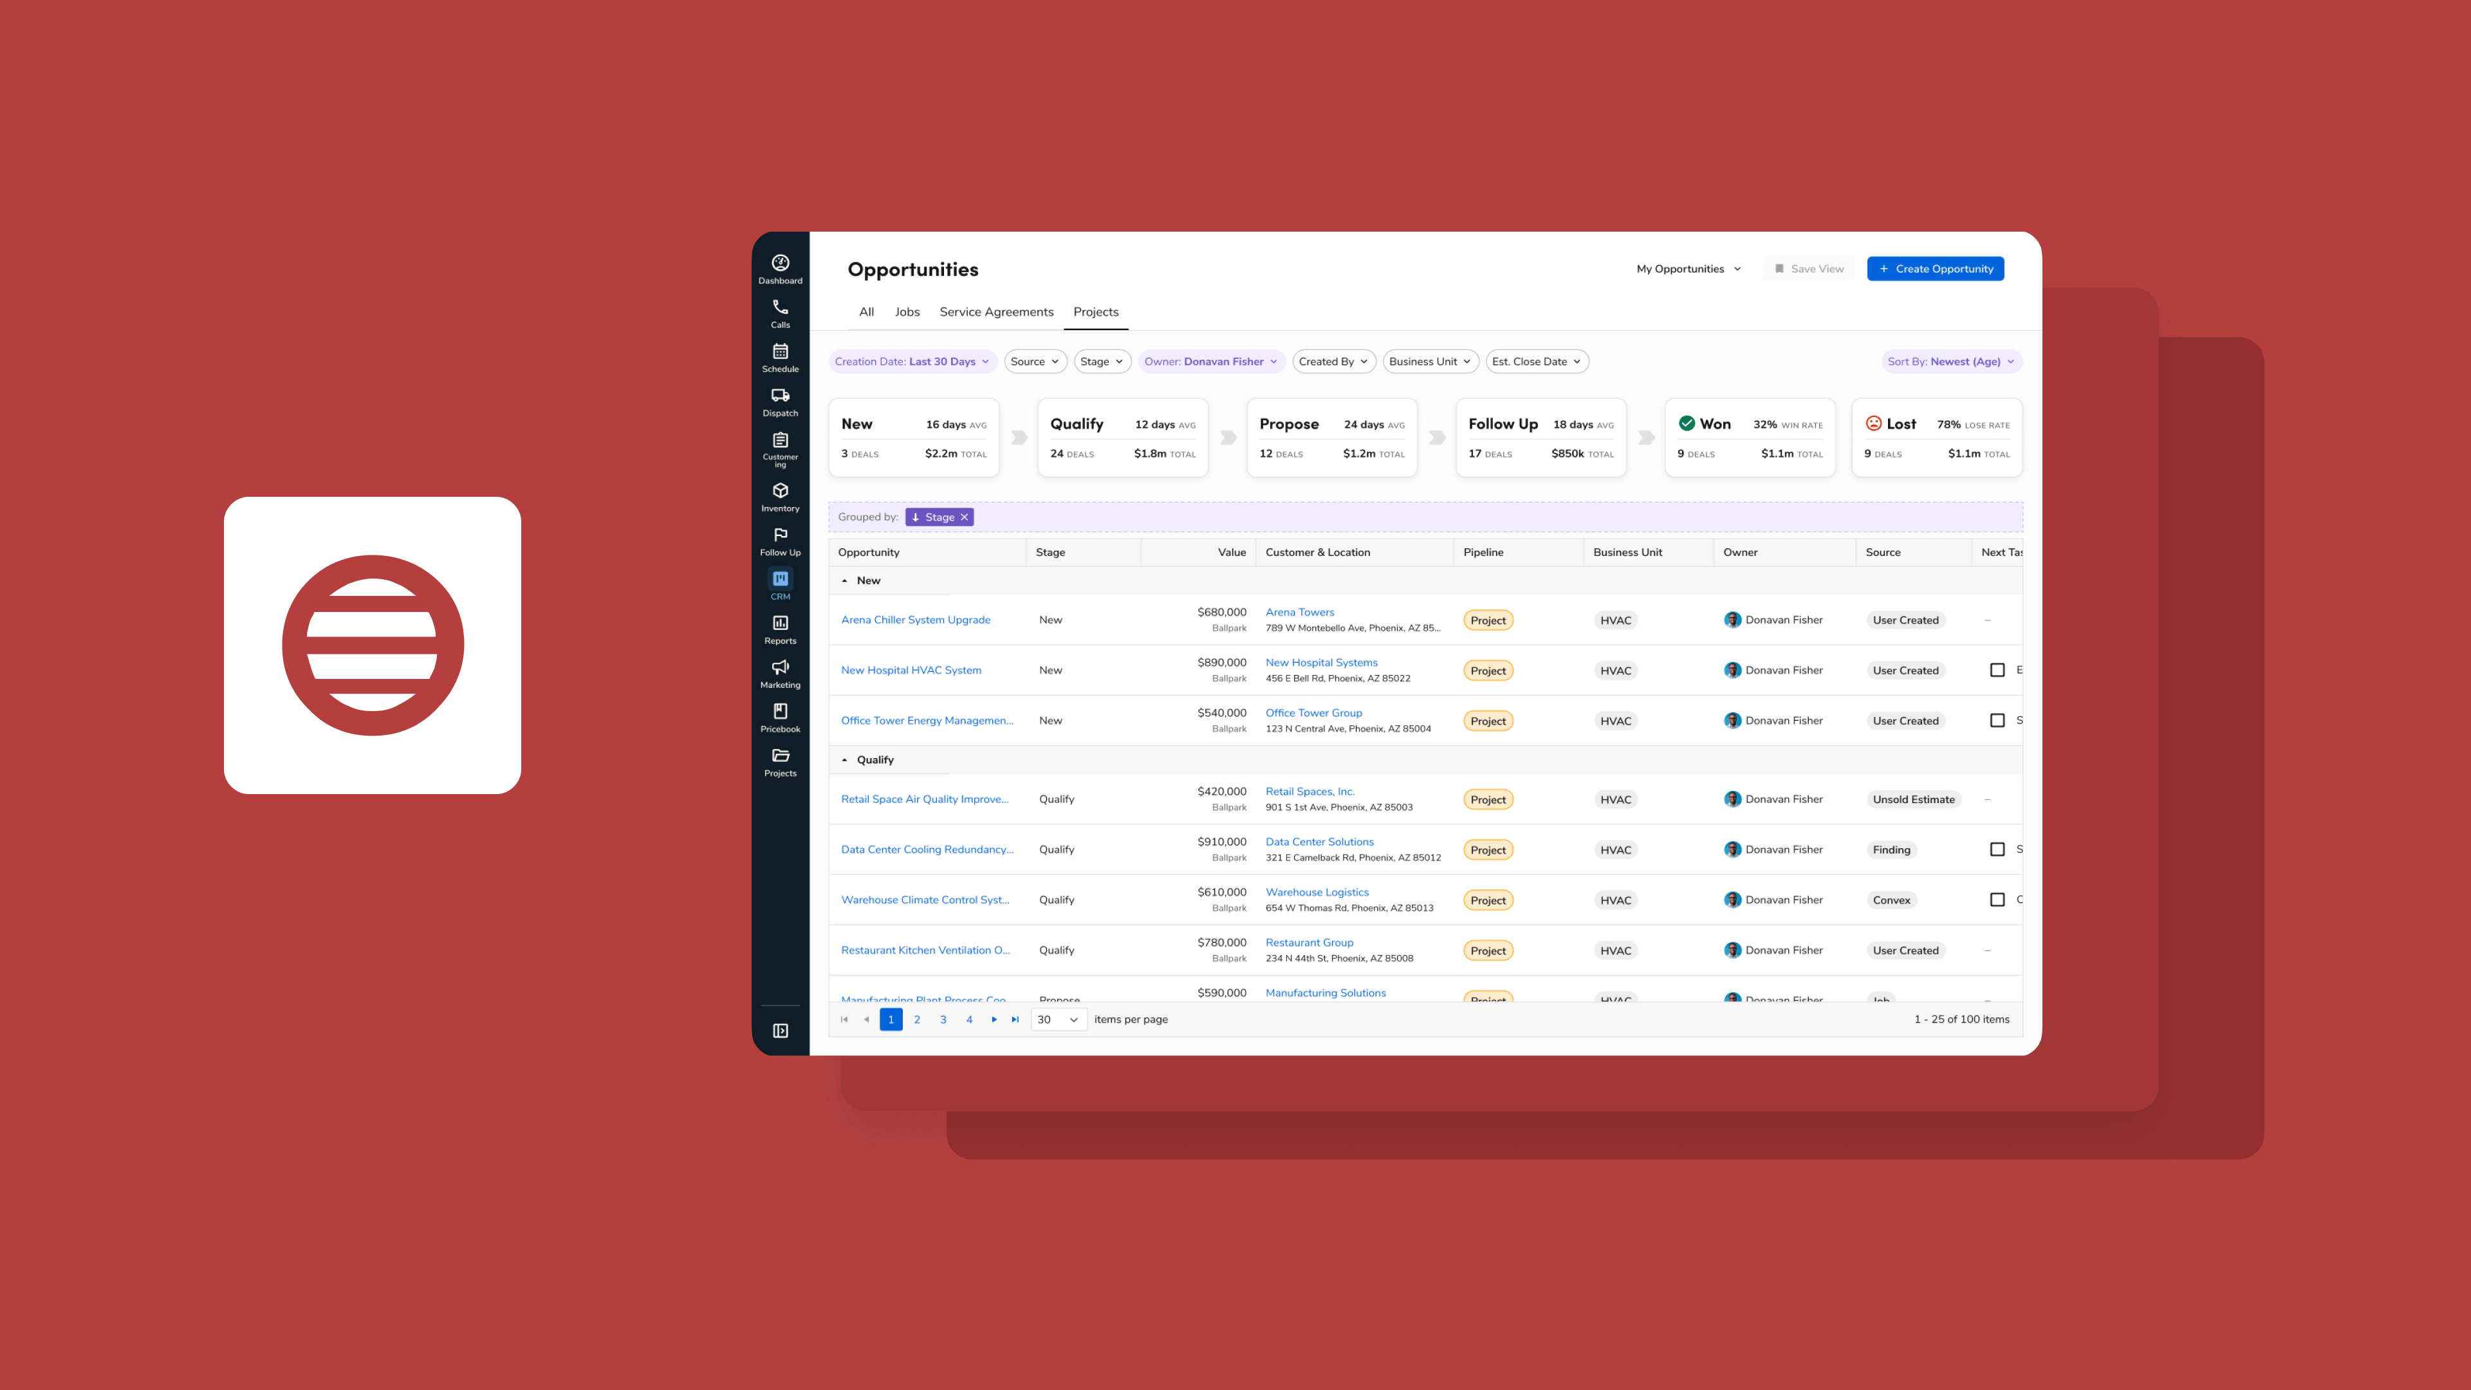Open Sort By Newest dropdown
The image size is (2471, 1390).
[1951, 362]
